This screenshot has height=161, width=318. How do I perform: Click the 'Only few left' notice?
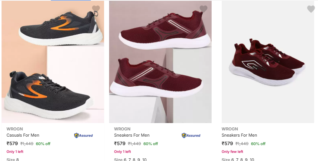pos(232,151)
